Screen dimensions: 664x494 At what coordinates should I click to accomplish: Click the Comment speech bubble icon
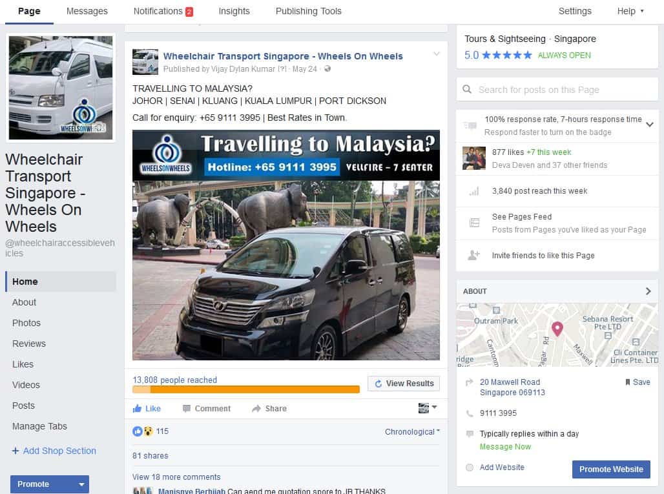187,409
